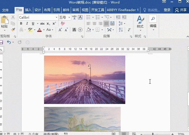Align text left
The image size is (189, 135).
pos(89,23)
